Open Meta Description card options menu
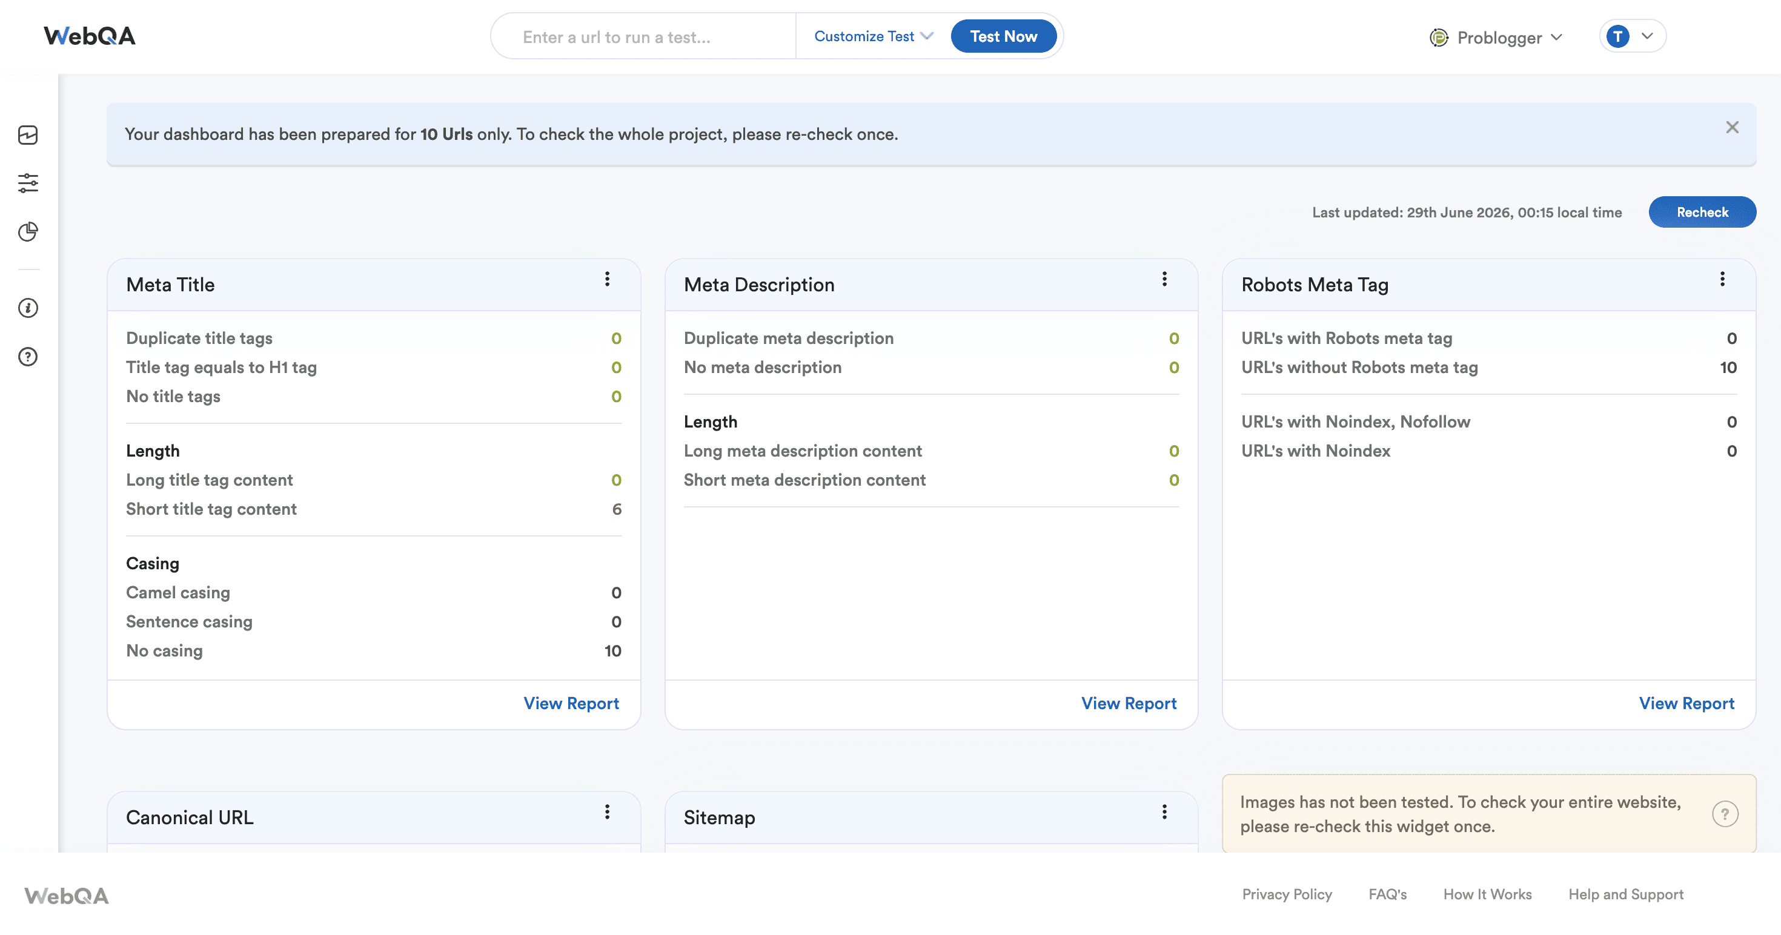Screen dimensions: 1781x935 pyautogui.click(x=1164, y=279)
